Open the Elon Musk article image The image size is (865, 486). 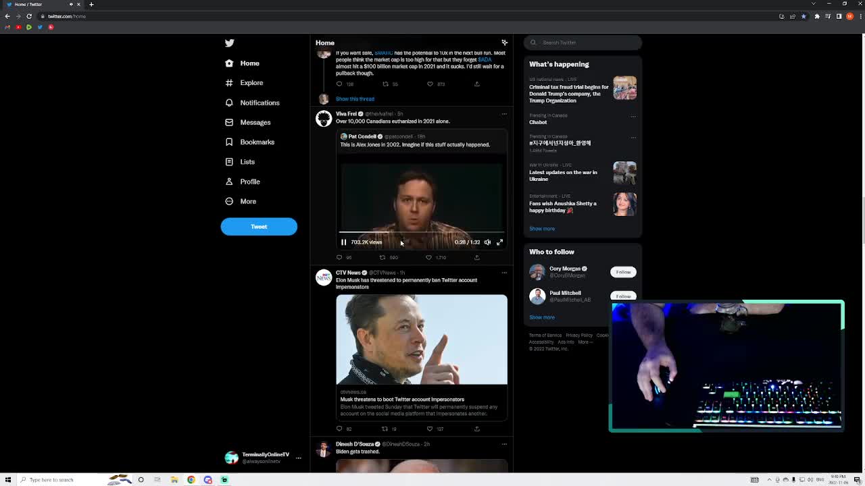pyautogui.click(x=422, y=340)
